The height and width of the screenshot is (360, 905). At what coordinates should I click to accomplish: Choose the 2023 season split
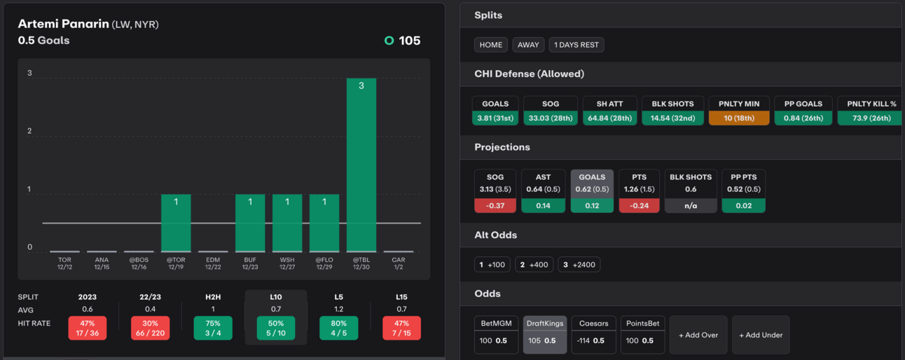click(x=88, y=317)
